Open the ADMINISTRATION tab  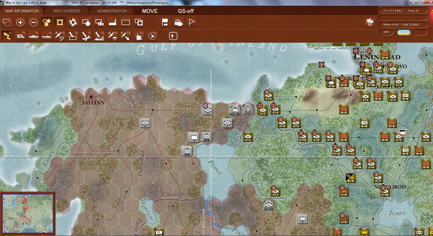coord(112,11)
